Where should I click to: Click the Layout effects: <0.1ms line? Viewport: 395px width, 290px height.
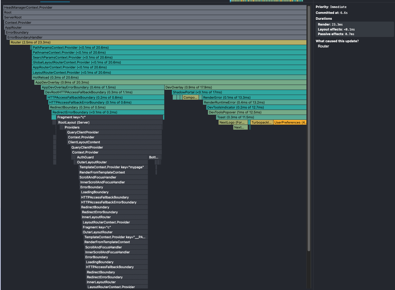click(x=336, y=29)
